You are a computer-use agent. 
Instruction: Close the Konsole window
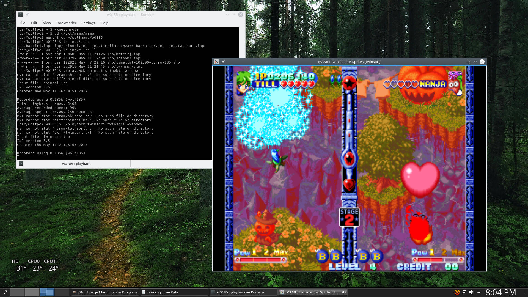coord(241,15)
